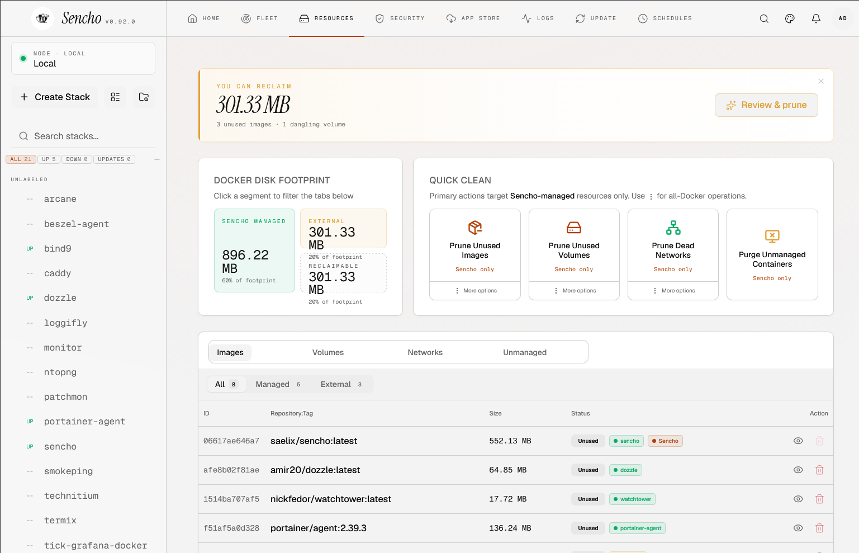Inspect the amir20/dozzle:latest image
This screenshot has width=859, height=553.
[x=798, y=470]
